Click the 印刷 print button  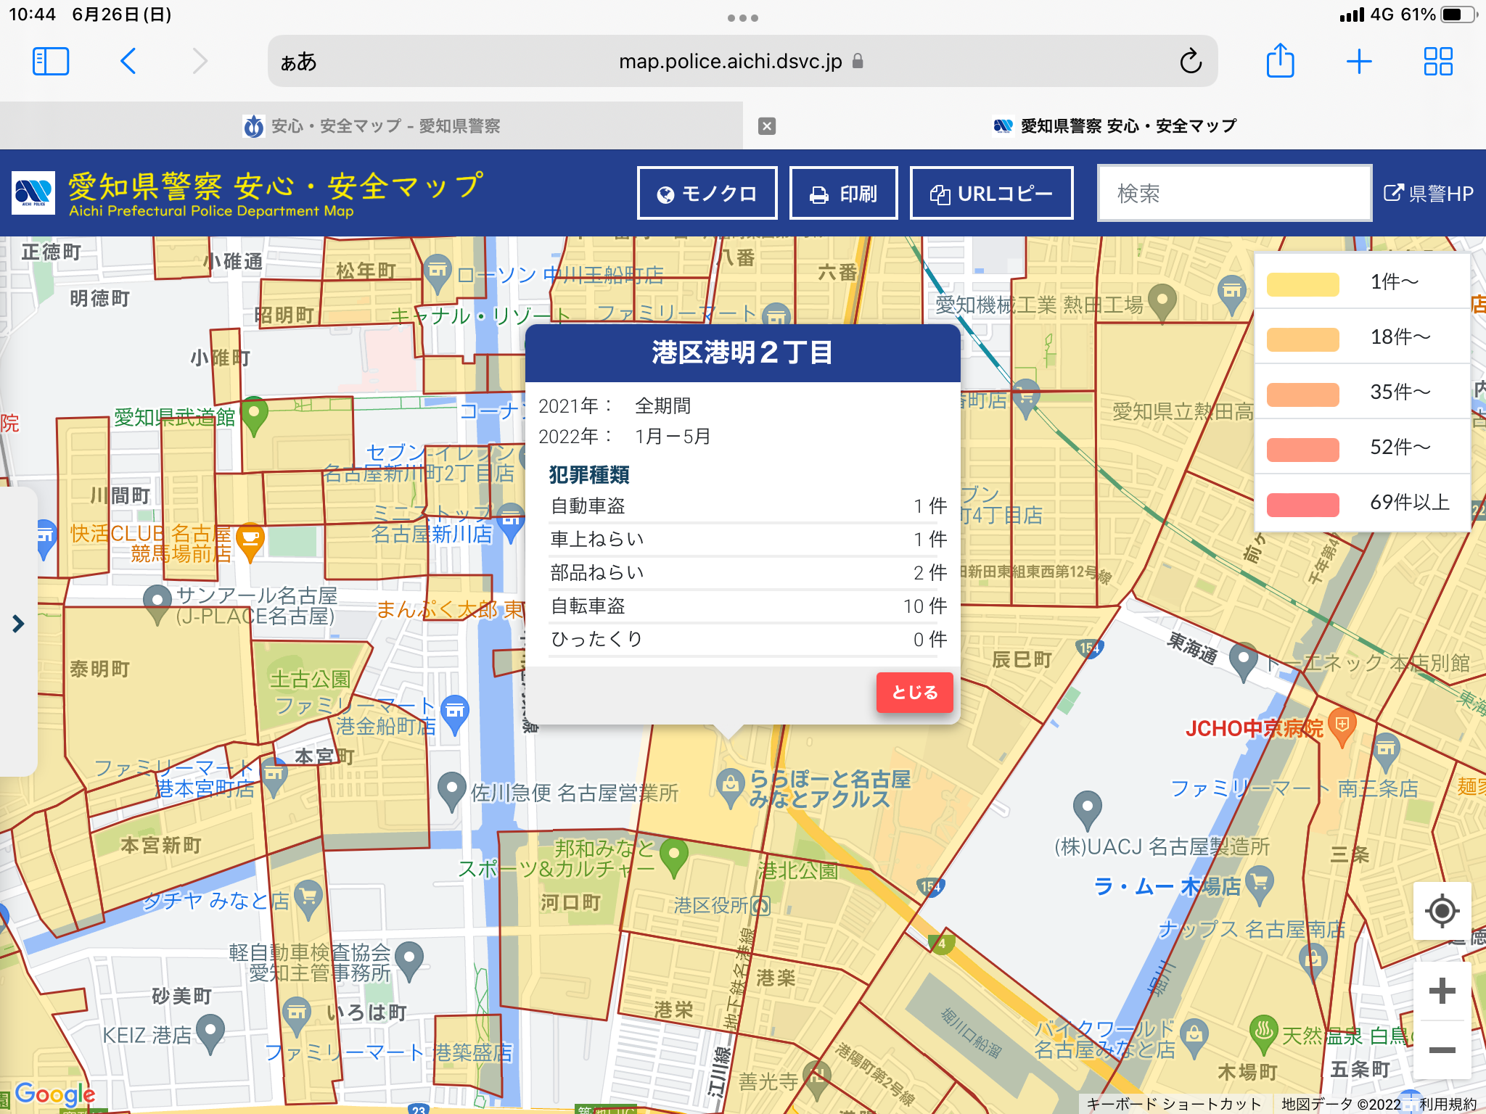click(844, 194)
